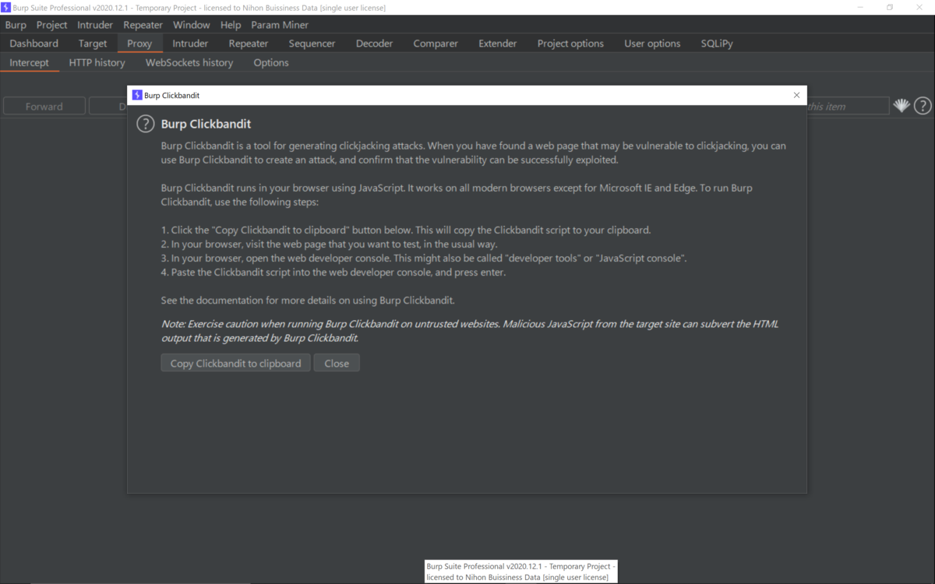Switch to the Intruder tab
The image size is (935, 584).
[x=190, y=44]
